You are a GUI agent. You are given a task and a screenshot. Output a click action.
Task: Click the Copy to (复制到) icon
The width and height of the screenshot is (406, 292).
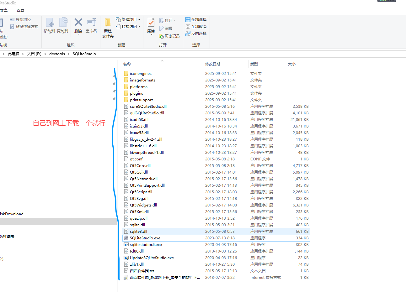[x=63, y=23]
